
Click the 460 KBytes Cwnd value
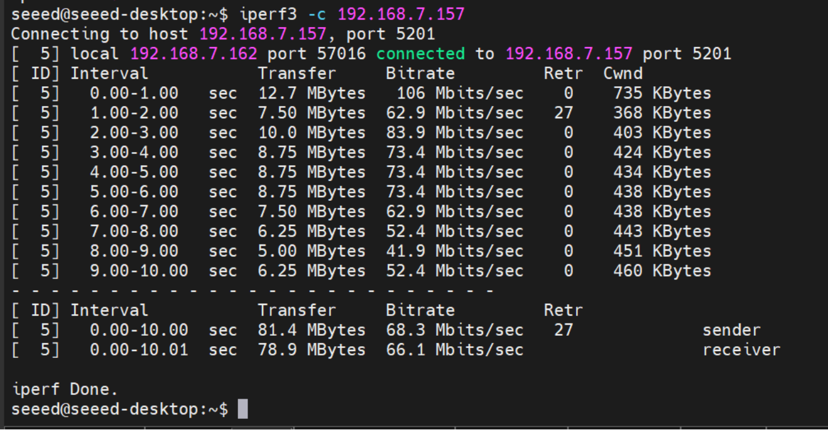662,270
